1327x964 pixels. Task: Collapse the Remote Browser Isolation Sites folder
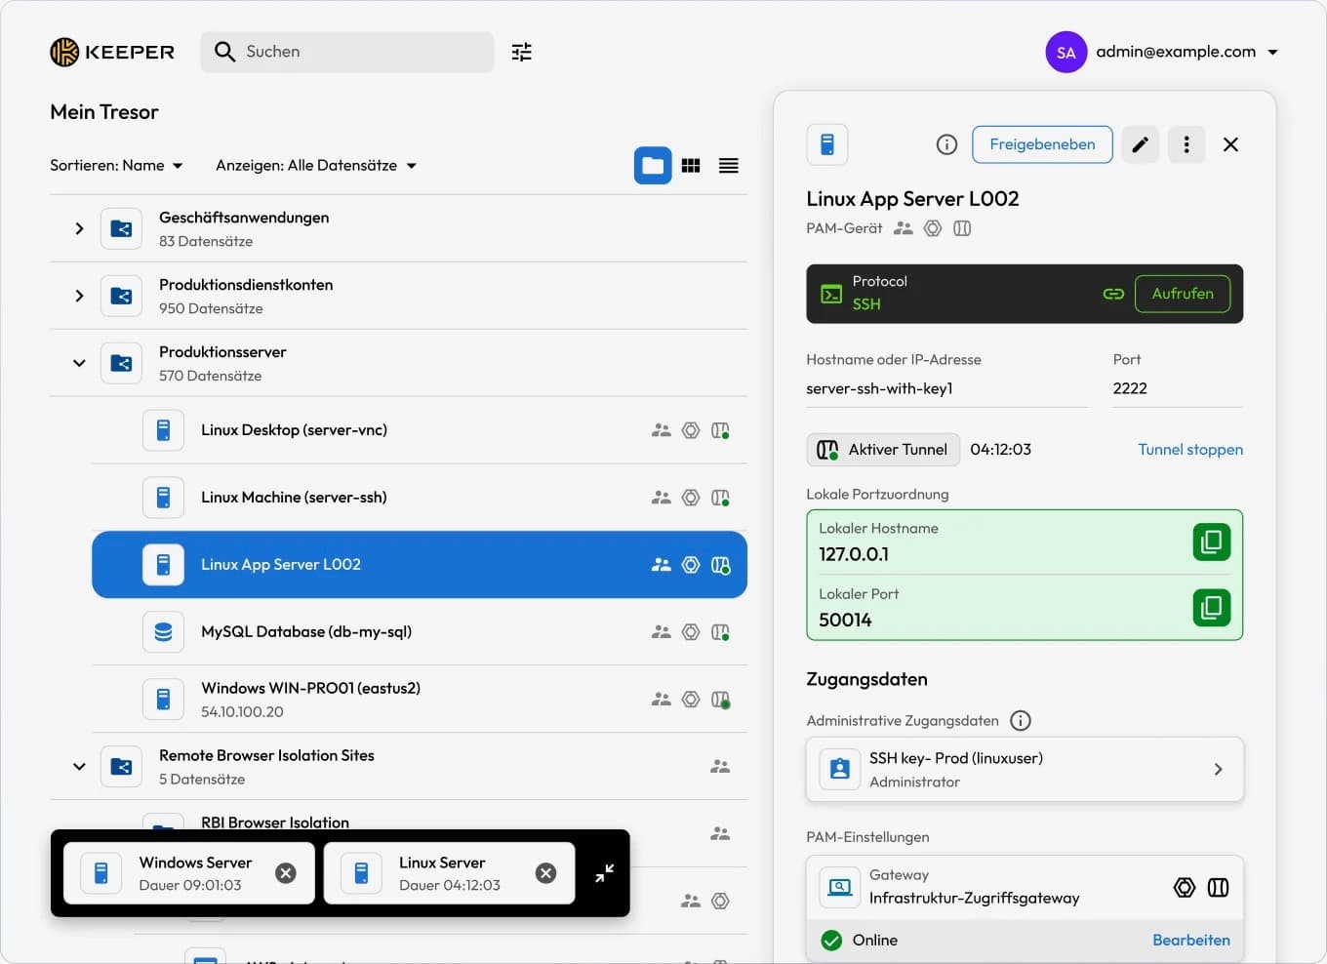(79, 767)
